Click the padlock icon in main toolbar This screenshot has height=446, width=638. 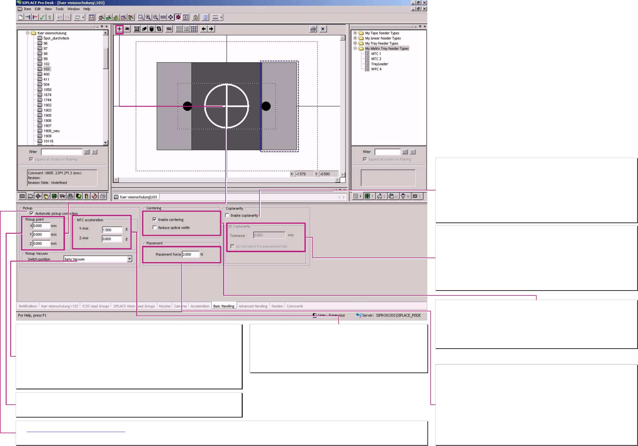tap(195, 17)
